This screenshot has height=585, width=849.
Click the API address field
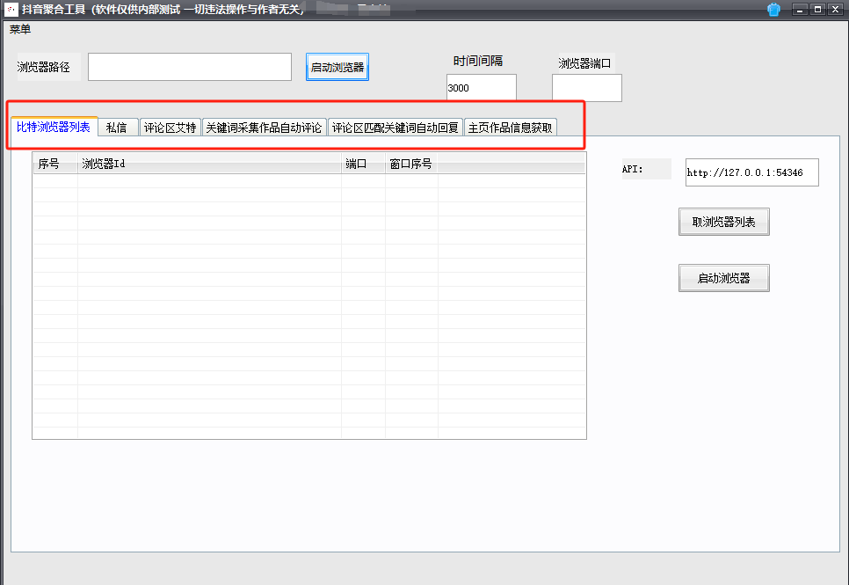(x=752, y=172)
